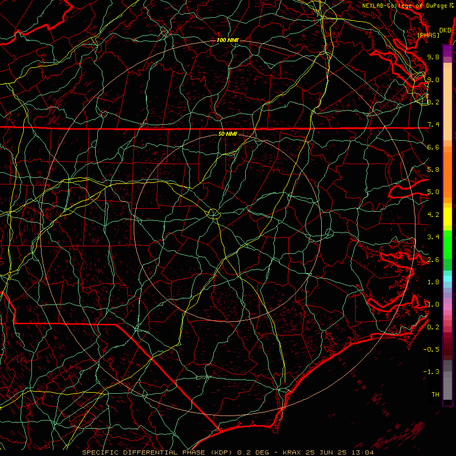Select the 0.2 value on color scale
Screen dimensions: 456x456
tap(433, 327)
